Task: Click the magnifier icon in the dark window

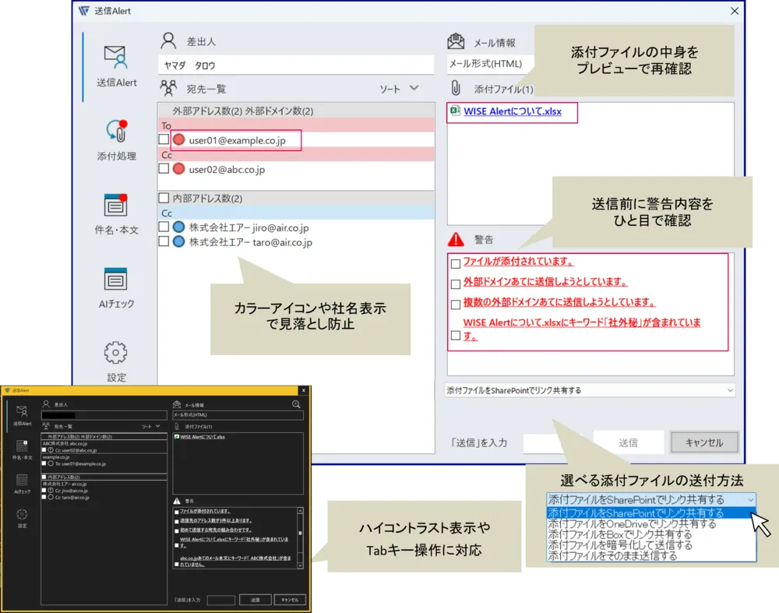Action: (296, 404)
